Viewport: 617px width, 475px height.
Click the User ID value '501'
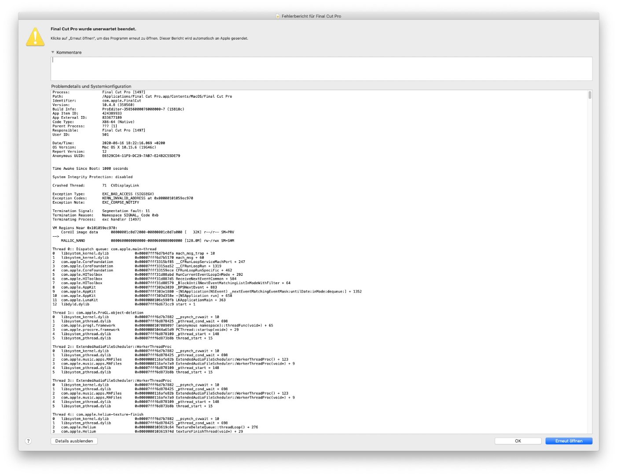click(x=106, y=135)
